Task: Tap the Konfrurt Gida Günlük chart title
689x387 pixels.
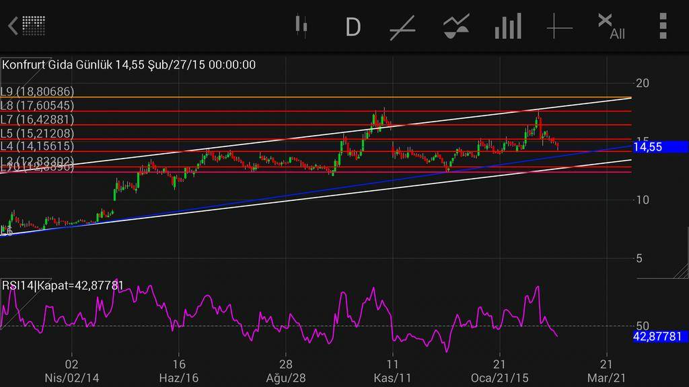Action: [x=128, y=64]
